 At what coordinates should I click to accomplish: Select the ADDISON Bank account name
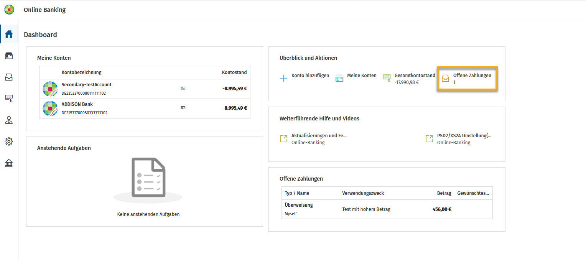pos(77,104)
